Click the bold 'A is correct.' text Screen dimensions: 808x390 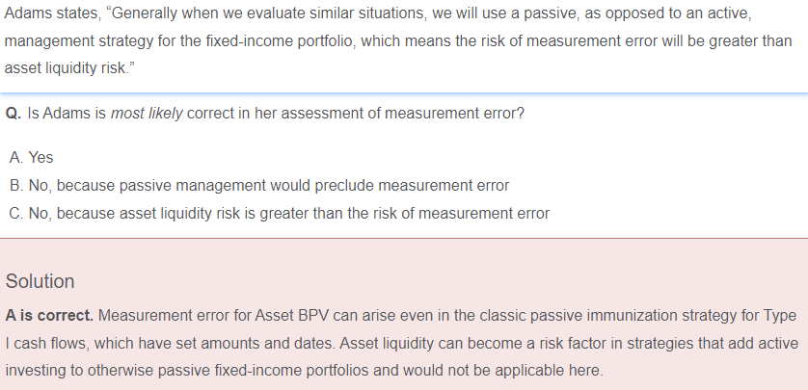point(49,315)
